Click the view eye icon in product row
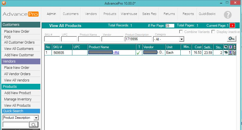This screenshot has height=130, width=242. pyautogui.click(x=226, y=53)
